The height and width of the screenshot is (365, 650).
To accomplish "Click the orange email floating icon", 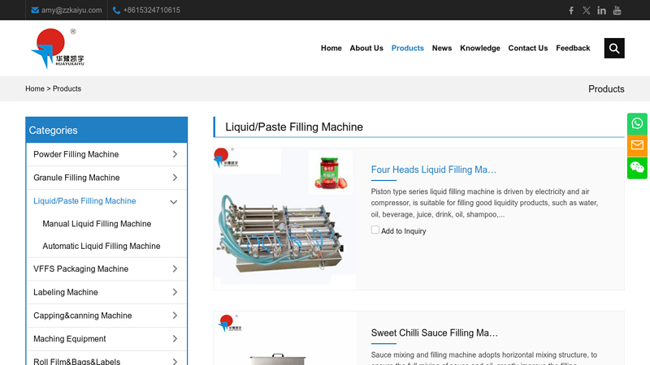I will point(637,145).
